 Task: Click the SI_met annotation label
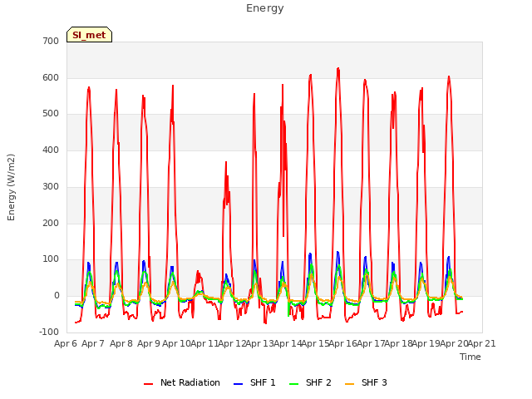click(x=89, y=35)
